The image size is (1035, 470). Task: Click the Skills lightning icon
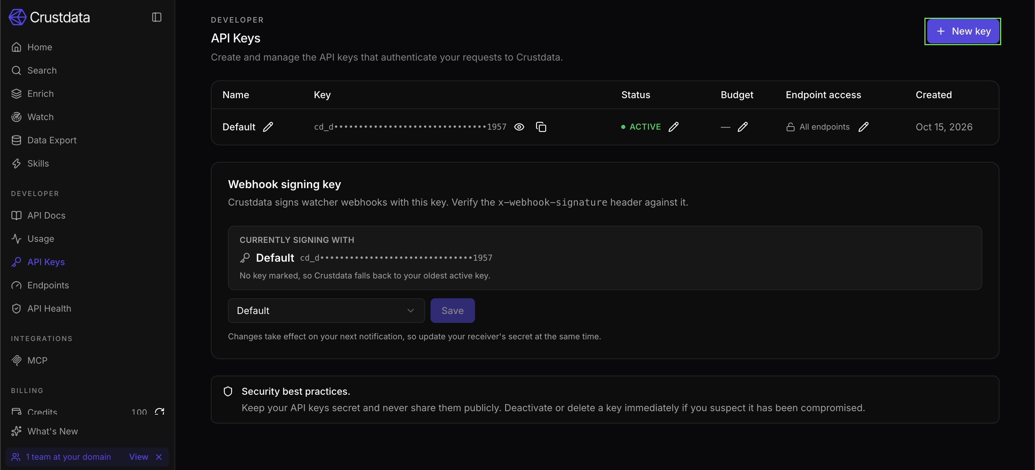point(16,164)
